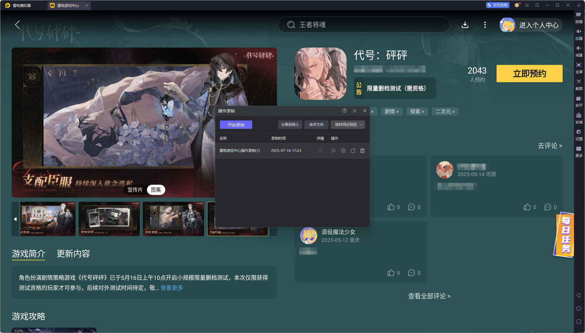Open help in 操作录制 panel
The width and height of the screenshot is (585, 333).
tap(344, 111)
